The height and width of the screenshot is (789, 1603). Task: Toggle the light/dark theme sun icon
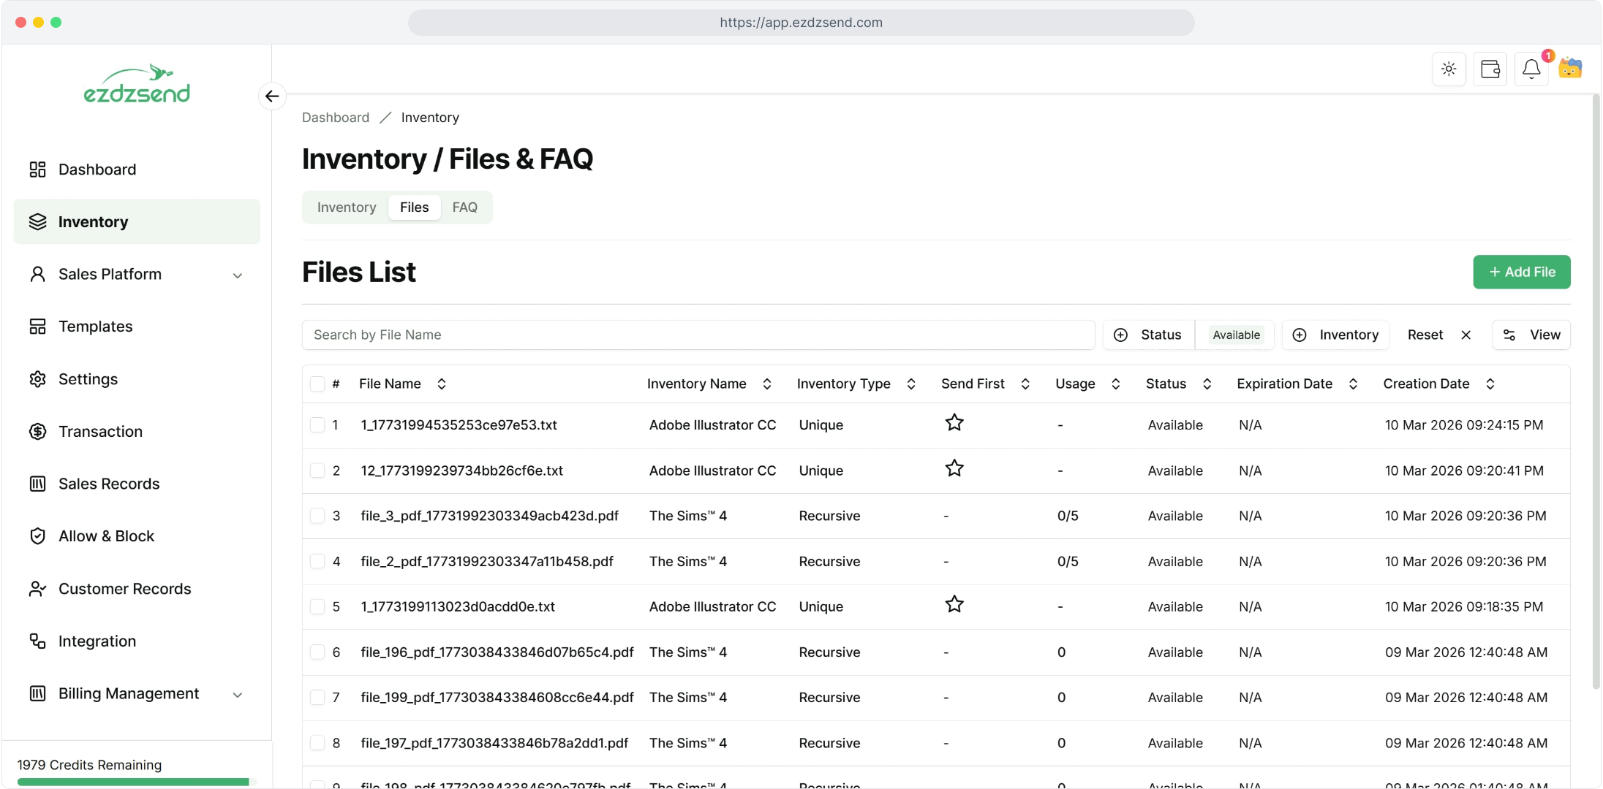point(1449,69)
